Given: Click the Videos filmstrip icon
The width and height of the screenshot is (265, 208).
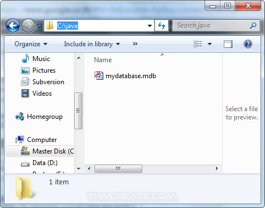Looking at the screenshot, I should (25, 94).
